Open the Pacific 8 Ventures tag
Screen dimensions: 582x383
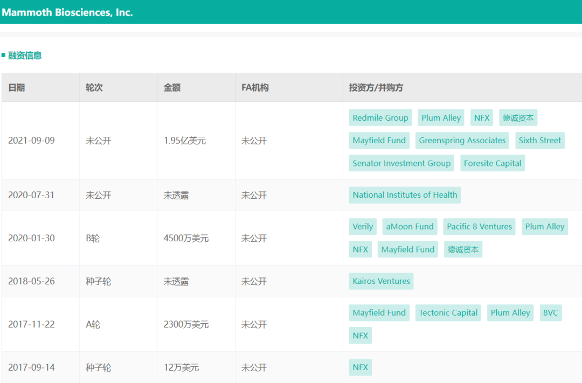point(479,227)
